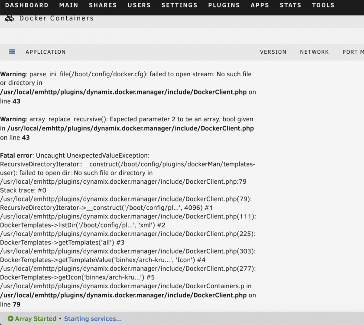The image size is (364, 325).
Task: View the Stats page
Action: (290, 5)
